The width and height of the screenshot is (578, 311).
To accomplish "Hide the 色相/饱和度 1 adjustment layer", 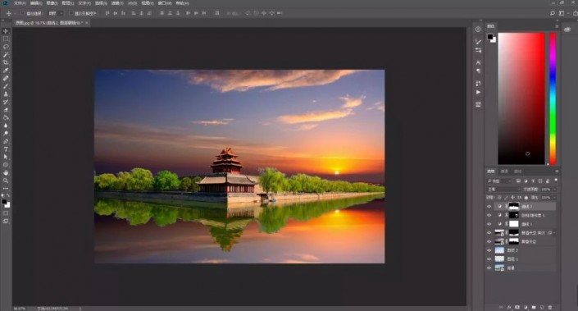I will [x=489, y=215].
